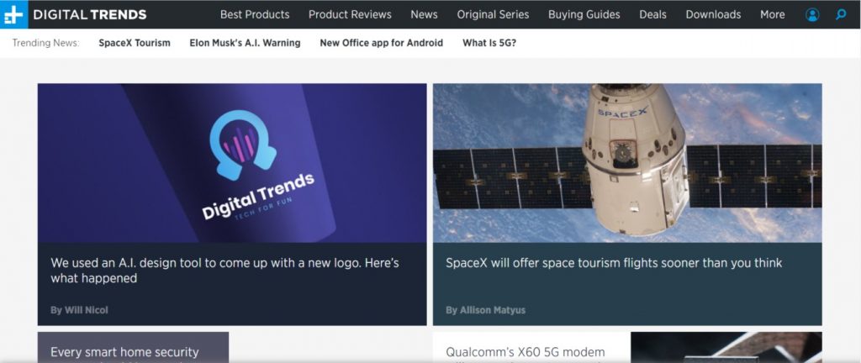Open trending Elon Musk's A.I. Warning
The height and width of the screenshot is (363, 861).
point(245,43)
